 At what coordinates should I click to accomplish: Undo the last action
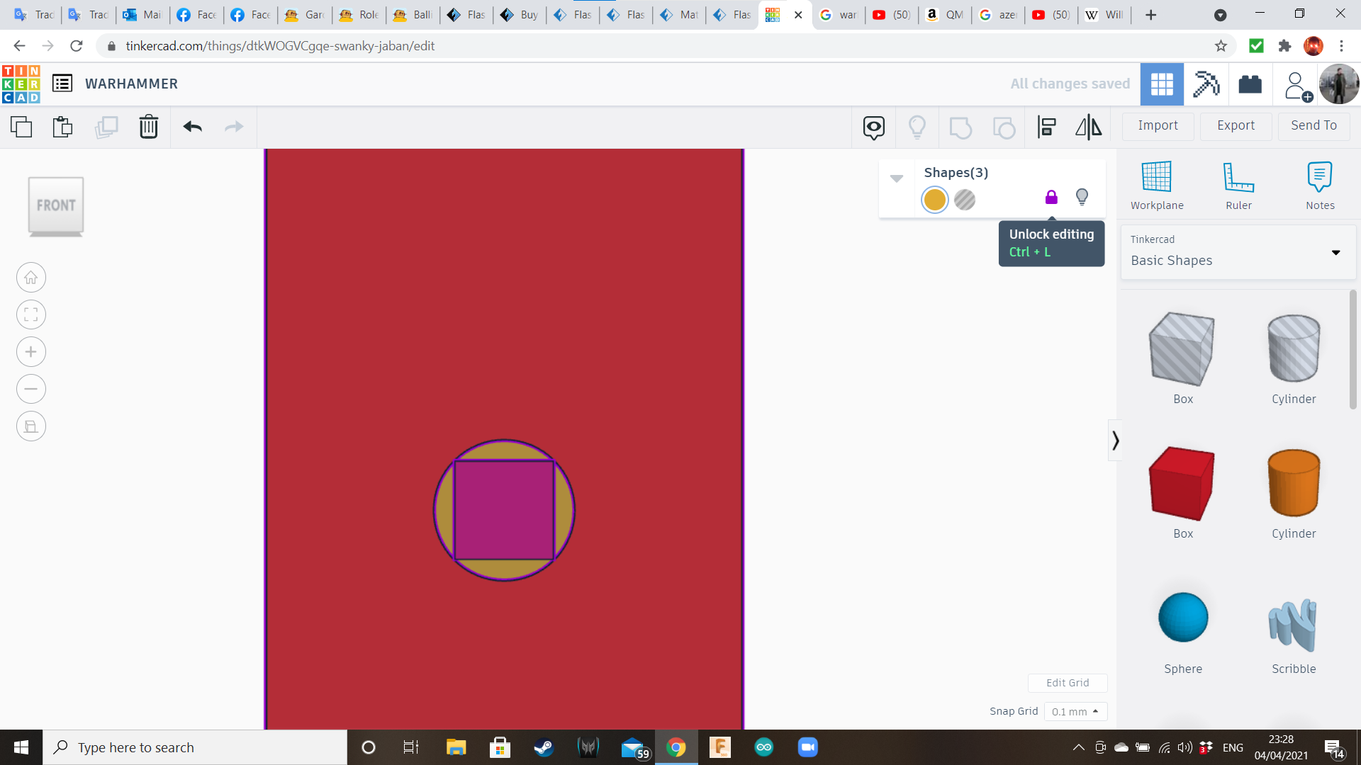(193, 127)
